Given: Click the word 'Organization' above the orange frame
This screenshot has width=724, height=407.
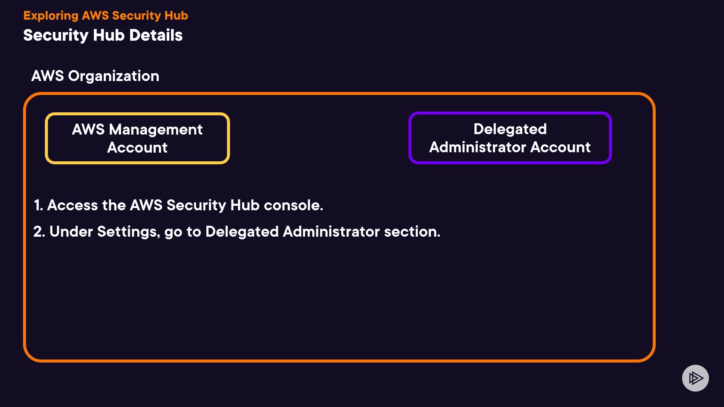Looking at the screenshot, I should (x=114, y=76).
